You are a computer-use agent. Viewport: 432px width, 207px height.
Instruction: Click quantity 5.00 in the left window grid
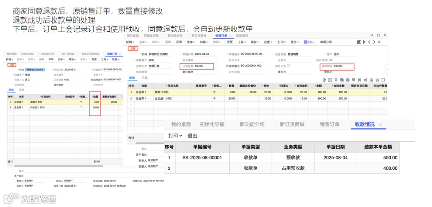[x=96, y=102]
